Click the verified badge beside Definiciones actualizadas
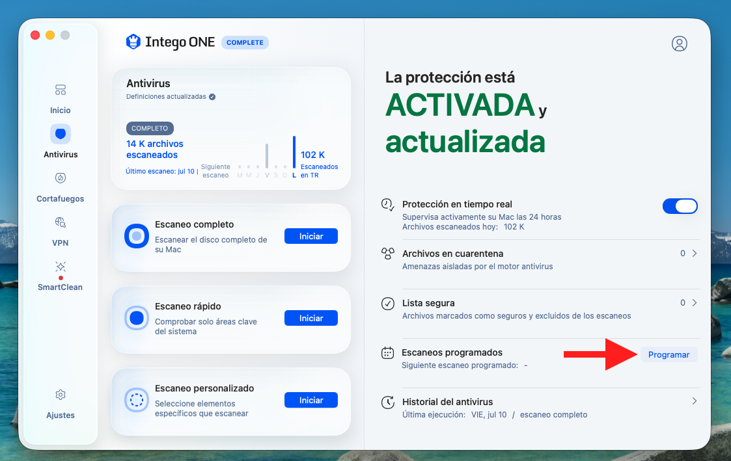 pyautogui.click(x=212, y=97)
